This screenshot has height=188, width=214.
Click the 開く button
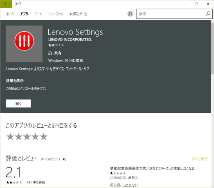(x=18, y=103)
